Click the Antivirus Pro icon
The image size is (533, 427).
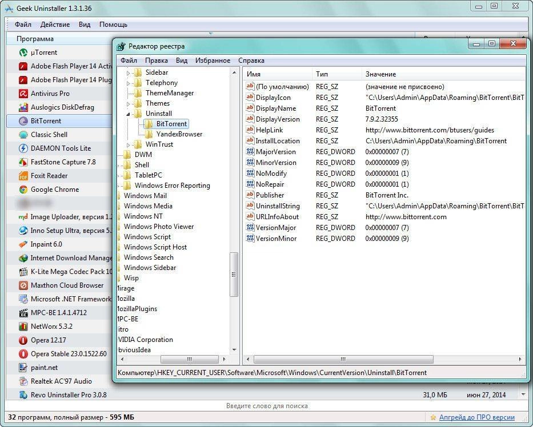[x=23, y=94]
